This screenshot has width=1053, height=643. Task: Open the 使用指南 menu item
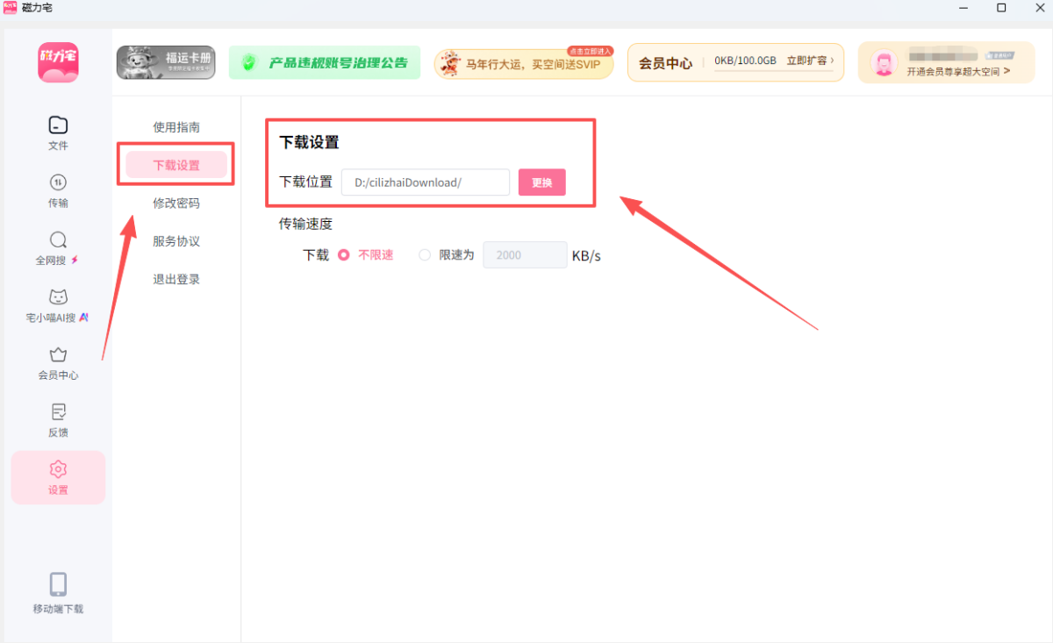pyautogui.click(x=176, y=127)
